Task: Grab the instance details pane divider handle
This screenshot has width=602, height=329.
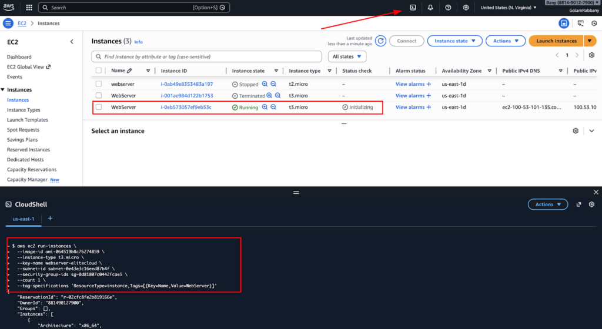Action: [344, 123]
